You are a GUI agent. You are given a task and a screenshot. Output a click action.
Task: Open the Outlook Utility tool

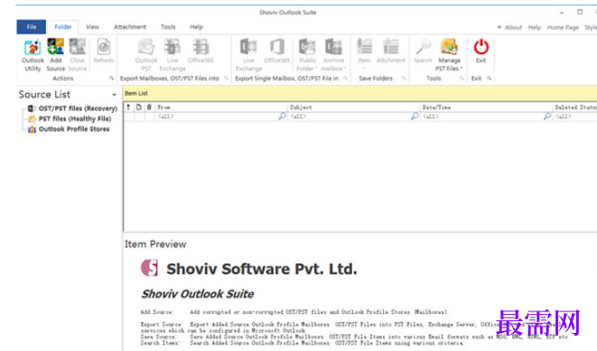point(33,55)
